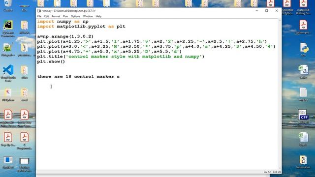Open the PyCharm desktop shortcut
The height and width of the screenshot is (177, 315).
point(8,29)
